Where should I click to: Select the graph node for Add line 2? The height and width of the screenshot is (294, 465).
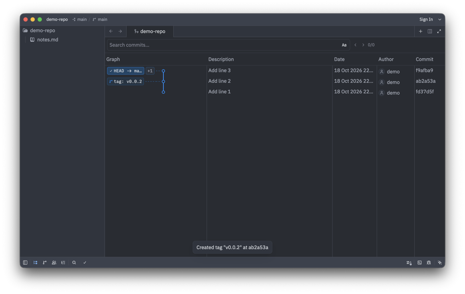click(x=163, y=81)
